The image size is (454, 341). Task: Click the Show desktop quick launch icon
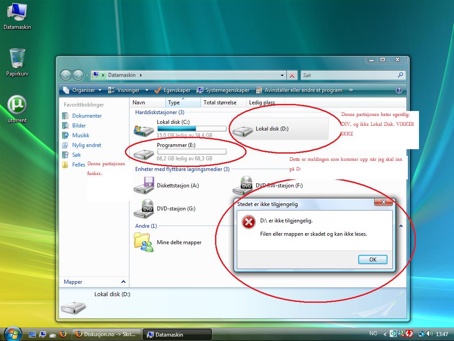click(x=32, y=334)
